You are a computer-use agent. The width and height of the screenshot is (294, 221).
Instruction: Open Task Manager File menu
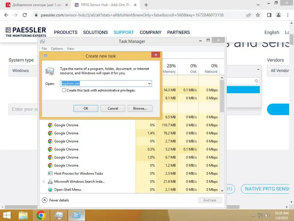coord(44,48)
